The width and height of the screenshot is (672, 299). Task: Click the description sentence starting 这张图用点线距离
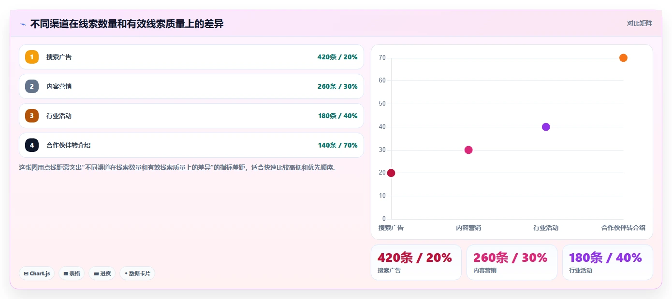pyautogui.click(x=177, y=168)
